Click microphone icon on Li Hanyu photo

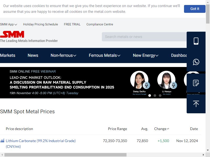pos(174,85)
